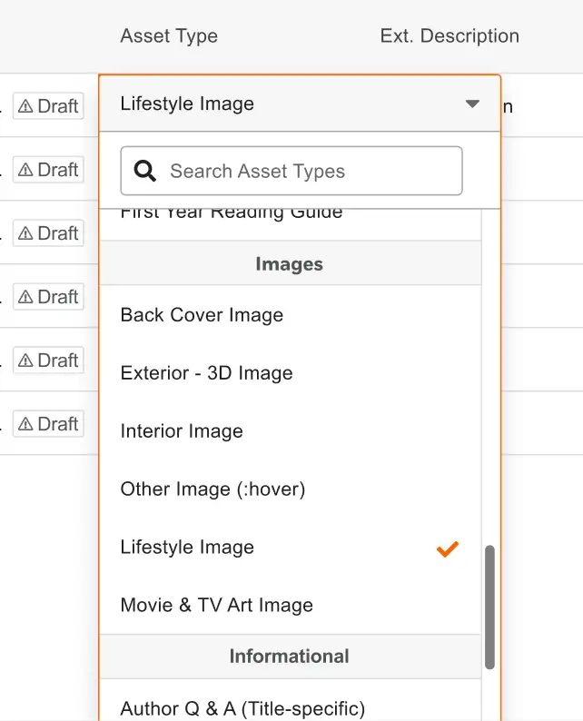Click the orange checkmark beside Lifestyle Image

point(447,548)
